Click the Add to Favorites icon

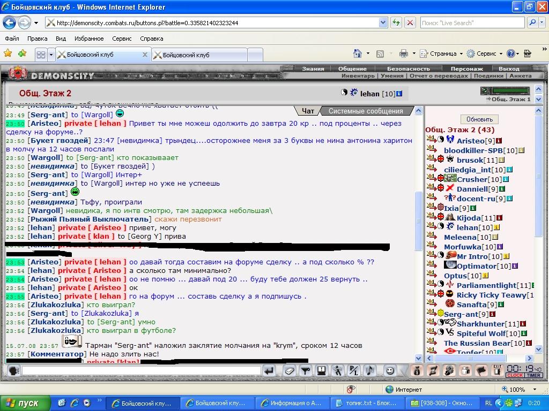coord(22,53)
